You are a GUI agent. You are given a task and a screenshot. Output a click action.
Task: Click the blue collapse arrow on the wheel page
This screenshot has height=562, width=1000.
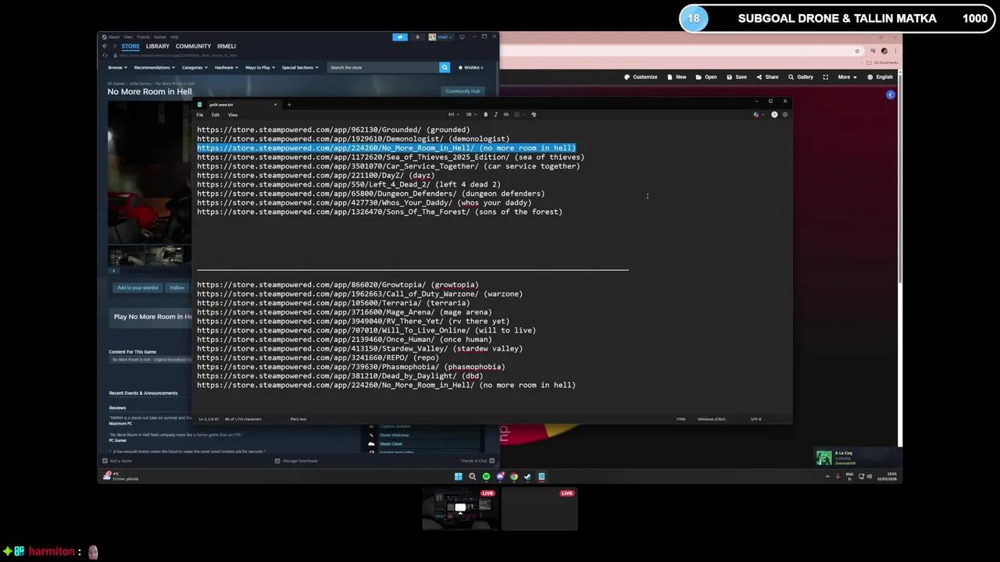891,94
